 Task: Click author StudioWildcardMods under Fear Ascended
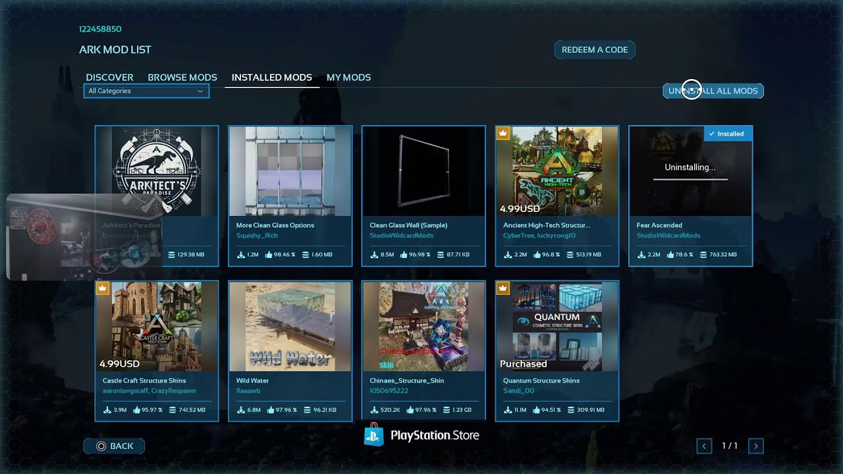pyautogui.click(x=668, y=236)
